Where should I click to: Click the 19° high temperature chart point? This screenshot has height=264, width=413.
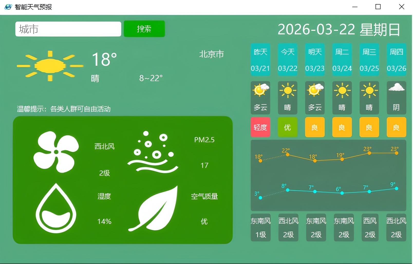(342, 159)
